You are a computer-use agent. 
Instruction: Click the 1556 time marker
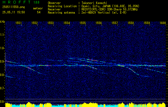(99, 23)
